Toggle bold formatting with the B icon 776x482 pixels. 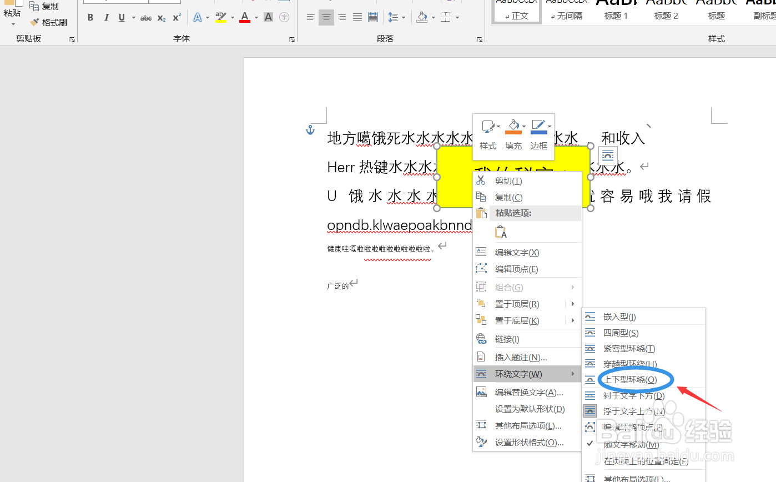point(90,17)
